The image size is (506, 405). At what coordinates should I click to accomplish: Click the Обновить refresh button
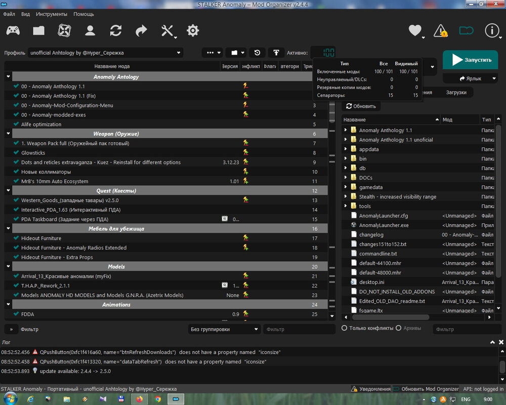coord(361,106)
